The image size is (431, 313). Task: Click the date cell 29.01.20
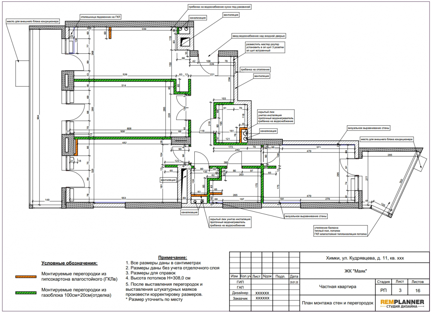pyautogui.click(x=294, y=282)
